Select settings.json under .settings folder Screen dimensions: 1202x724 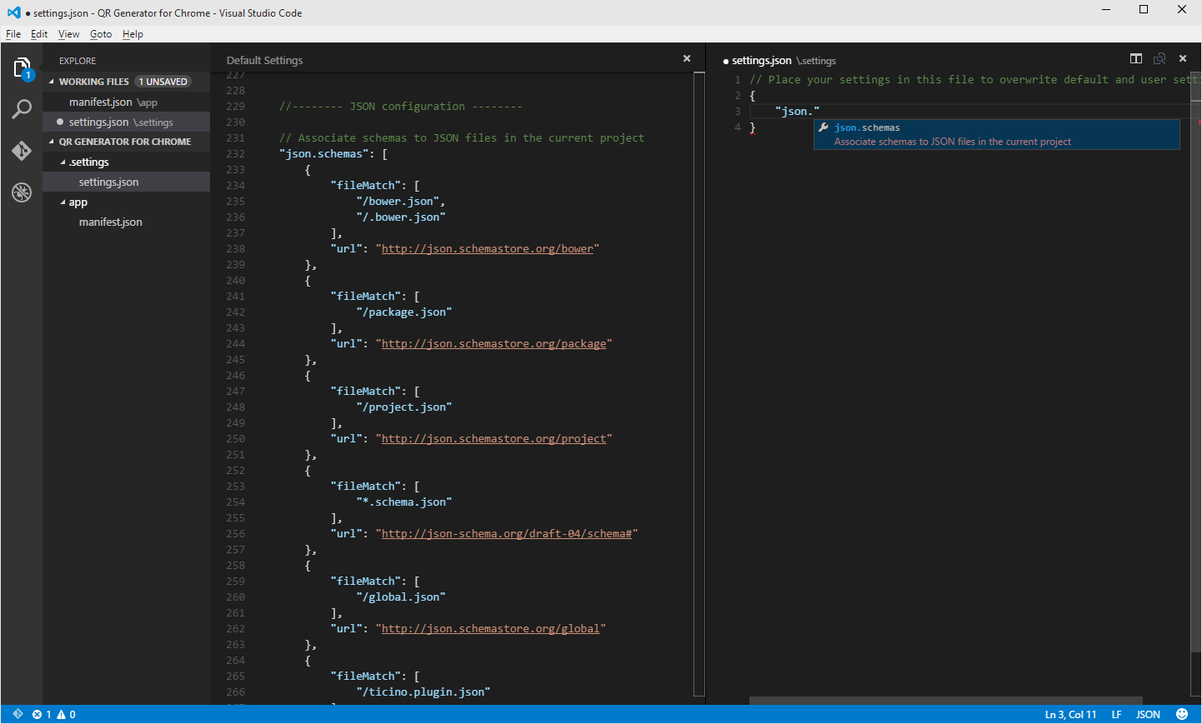126,182
